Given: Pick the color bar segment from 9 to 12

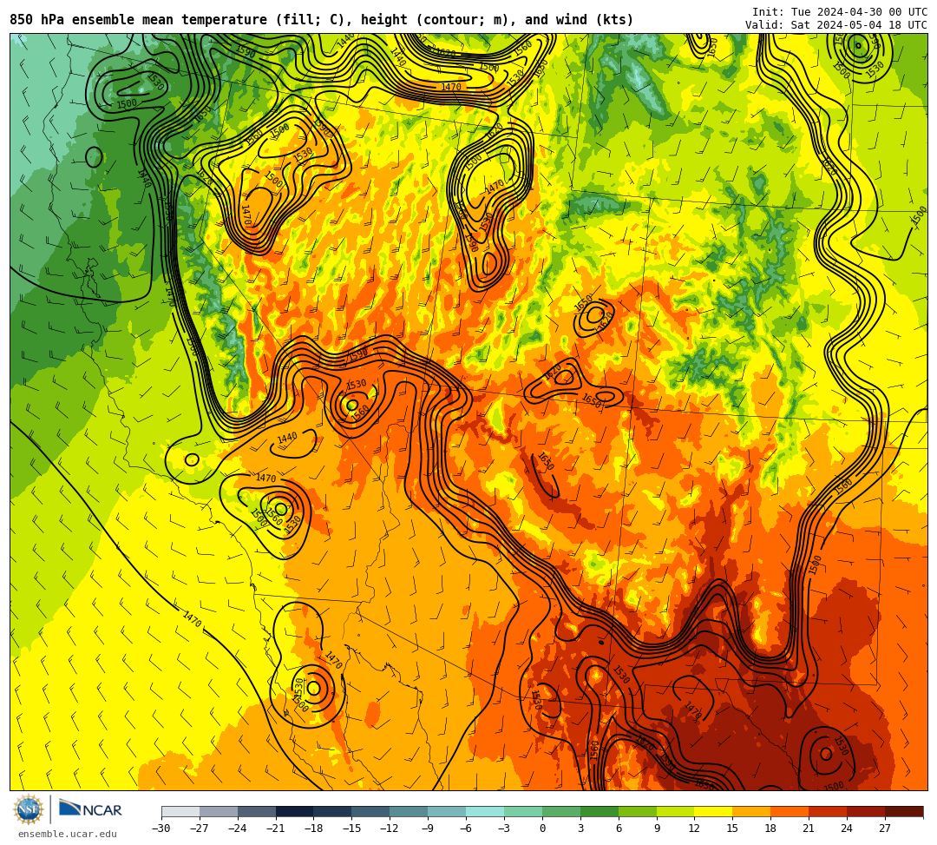Looking at the screenshot, I should tap(676, 811).
